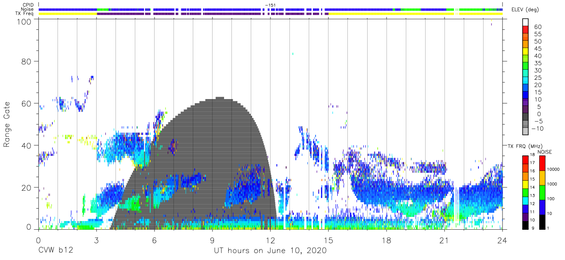
Task: Select the 'CPID' row label at top left
Action: (28, 4)
